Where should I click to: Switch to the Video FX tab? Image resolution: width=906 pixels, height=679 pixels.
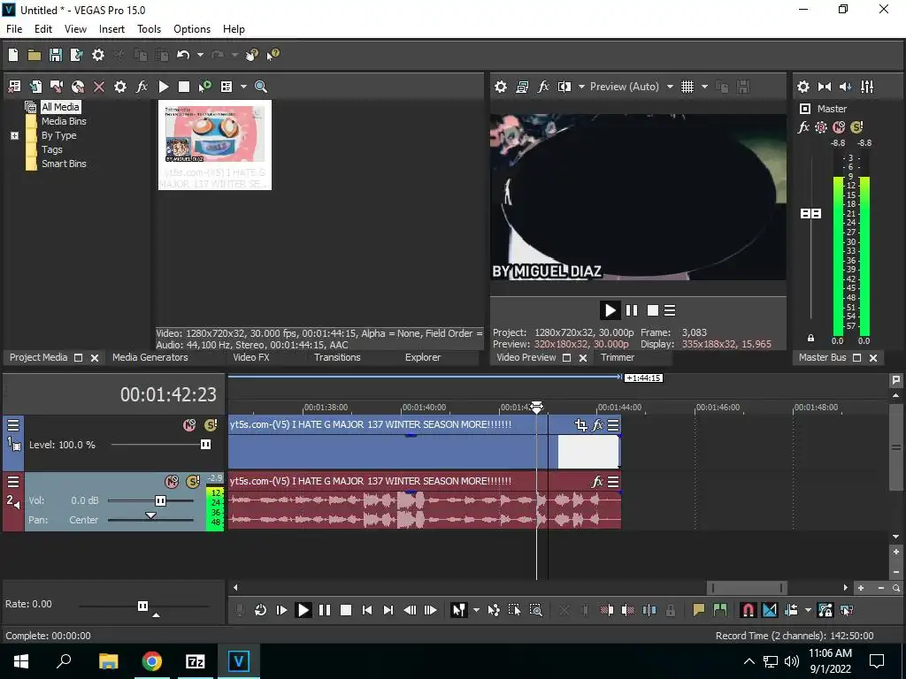tap(250, 357)
